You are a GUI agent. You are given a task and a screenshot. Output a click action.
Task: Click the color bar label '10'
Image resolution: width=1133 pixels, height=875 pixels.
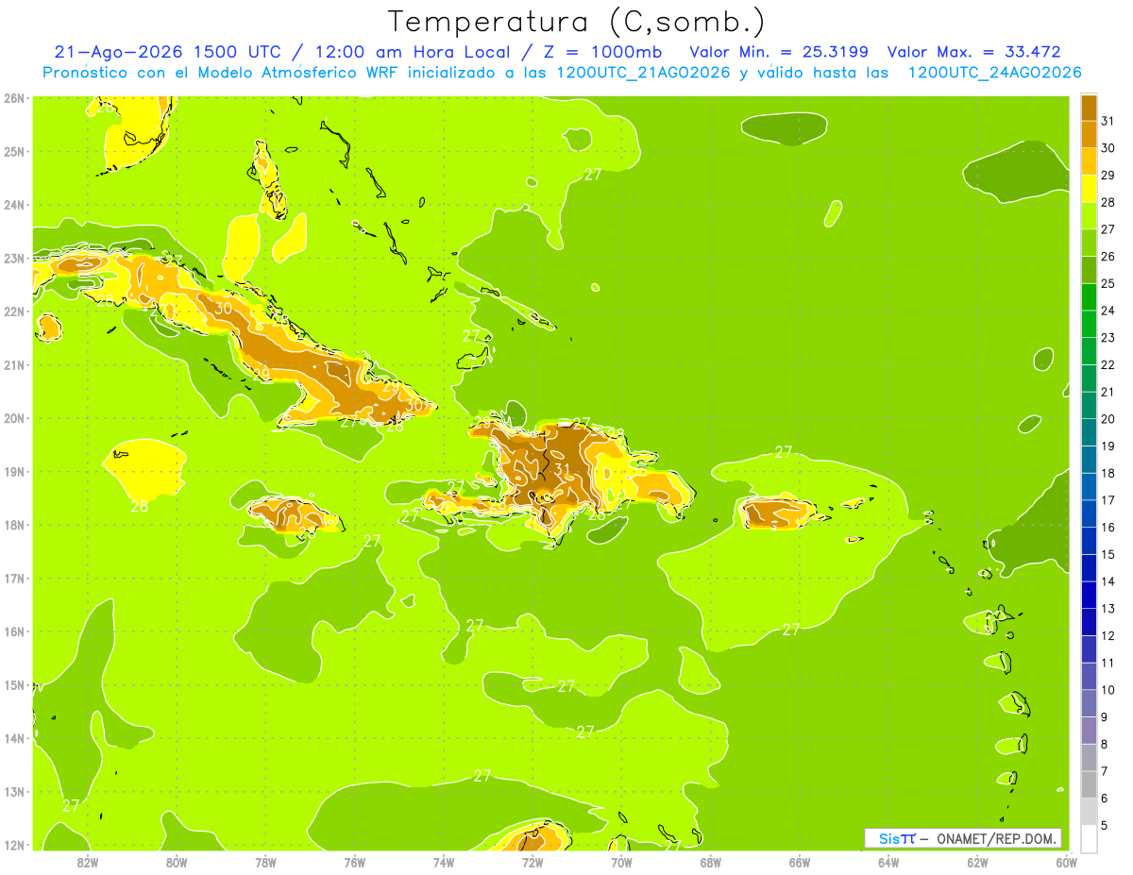1107,690
